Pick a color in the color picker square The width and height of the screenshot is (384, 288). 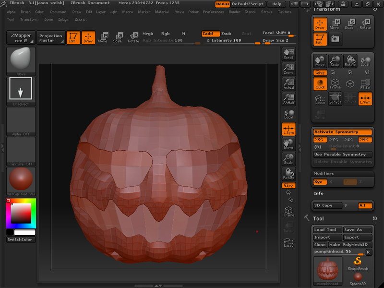21,213
